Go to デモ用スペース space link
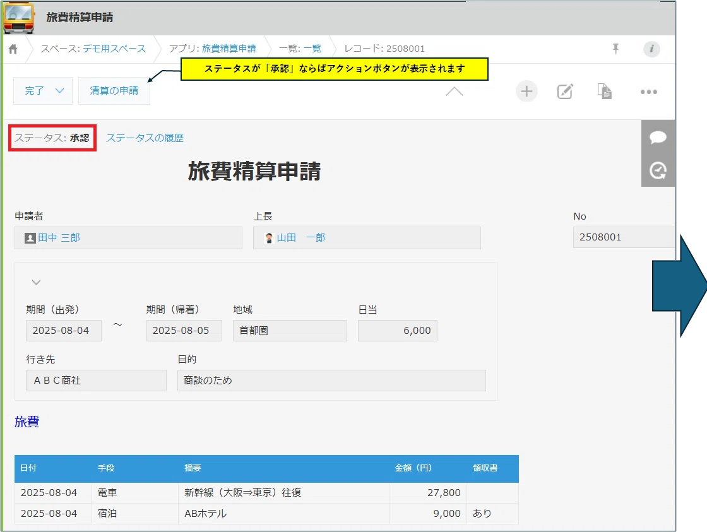The height and width of the screenshot is (532, 707). (x=114, y=49)
